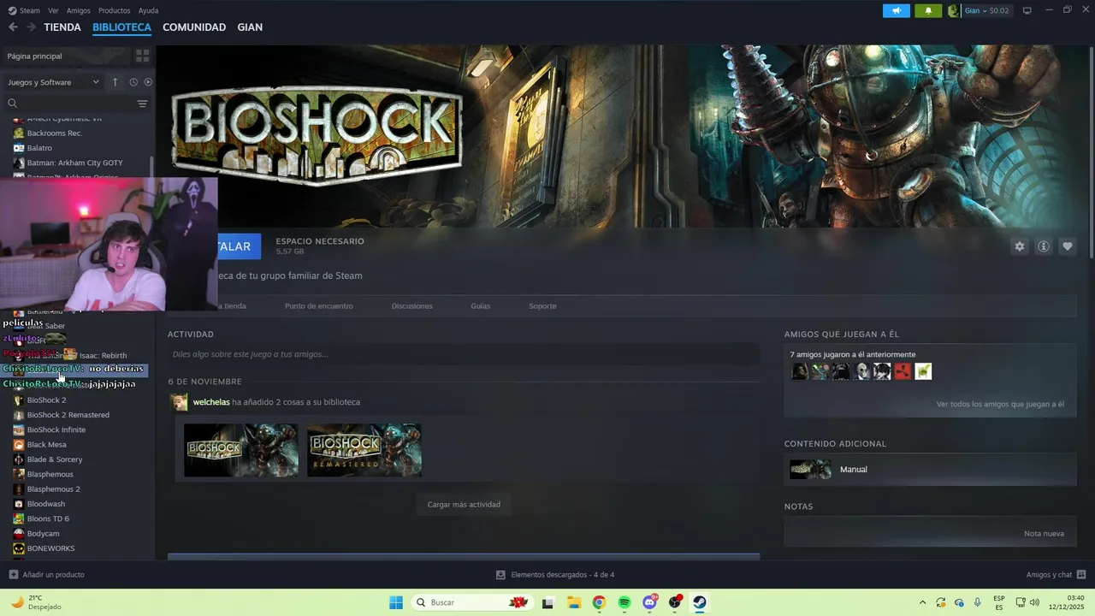Select Blade & Sorcery in list
Screen dimensions: 1095x616
point(55,459)
